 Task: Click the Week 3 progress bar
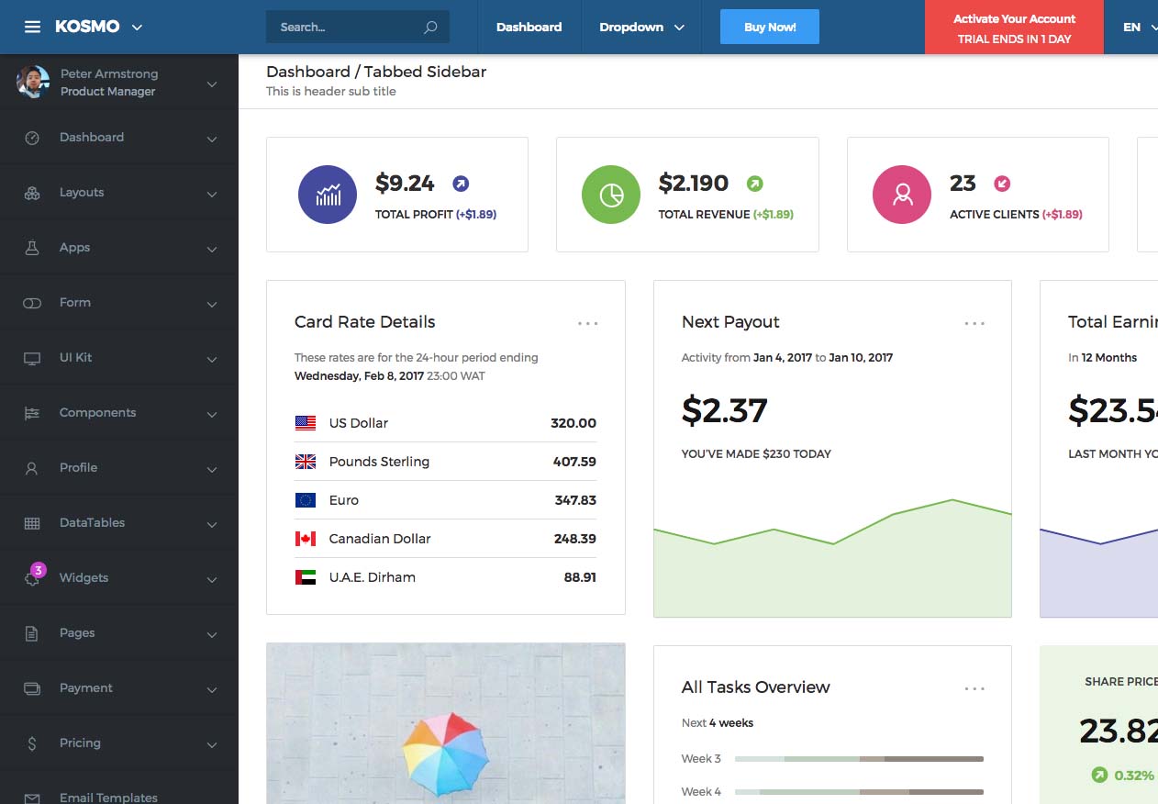[859, 759]
